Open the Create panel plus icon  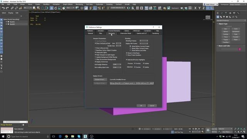218,13
